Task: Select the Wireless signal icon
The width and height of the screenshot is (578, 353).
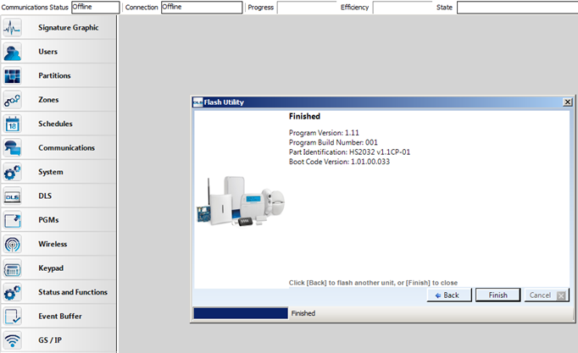Action: tap(13, 245)
